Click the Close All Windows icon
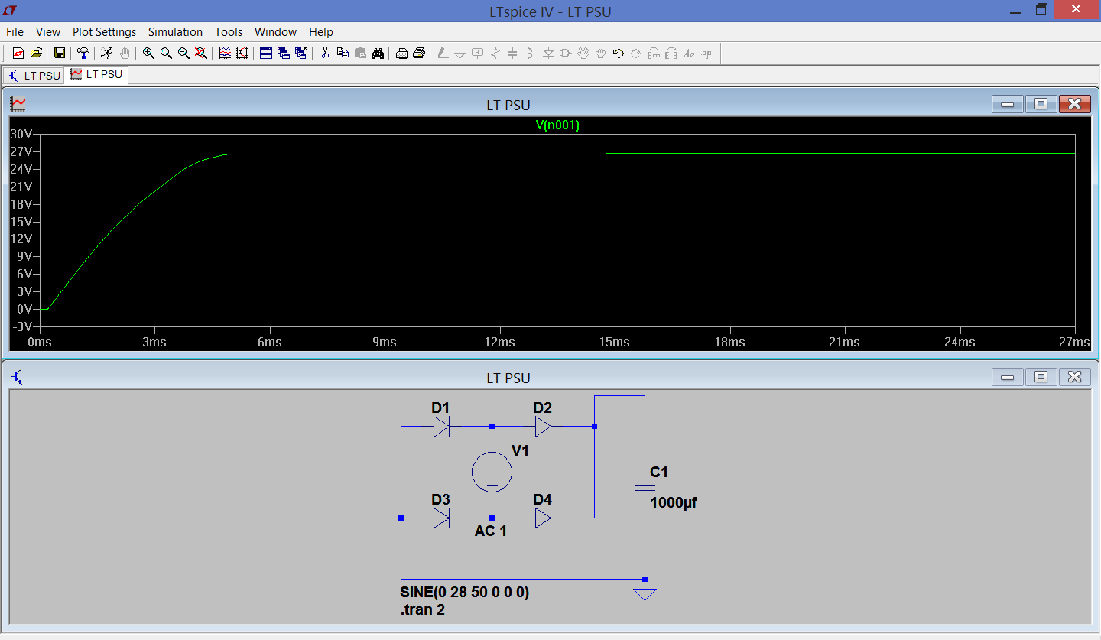Image resolution: width=1101 pixels, height=640 pixels. click(x=301, y=54)
